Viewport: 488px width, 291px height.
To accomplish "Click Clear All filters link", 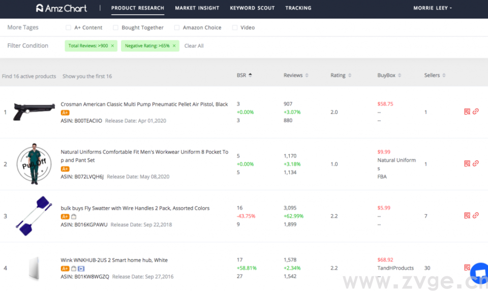I will [194, 46].
